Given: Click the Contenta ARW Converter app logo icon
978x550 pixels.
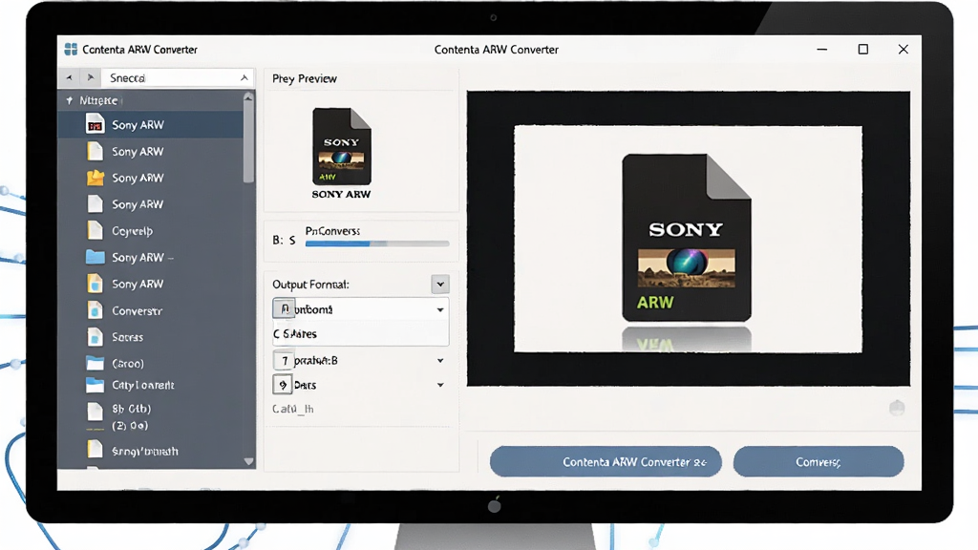Looking at the screenshot, I should click(x=71, y=50).
